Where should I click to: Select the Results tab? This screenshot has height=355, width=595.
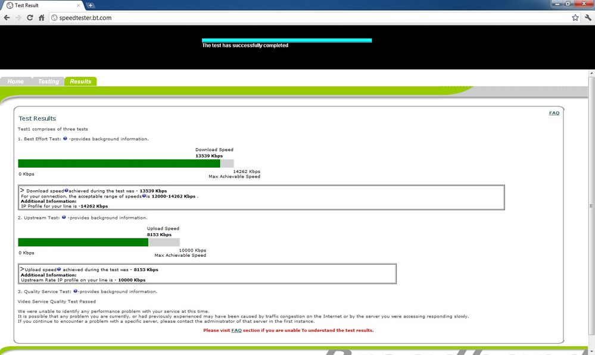(80, 81)
